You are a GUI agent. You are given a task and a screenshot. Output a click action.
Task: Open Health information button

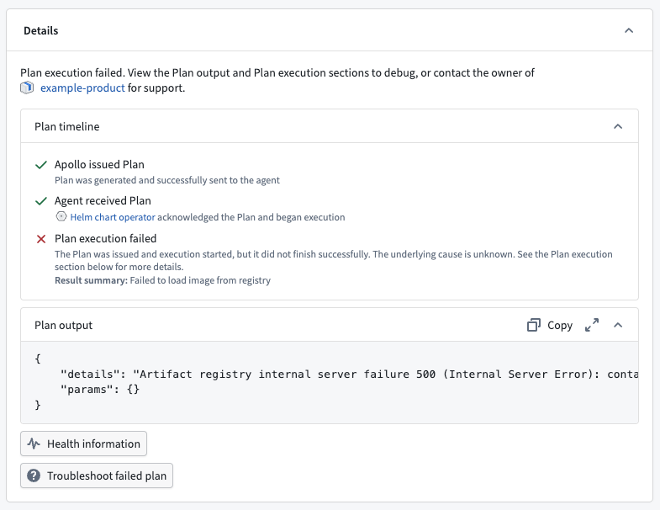coord(83,444)
